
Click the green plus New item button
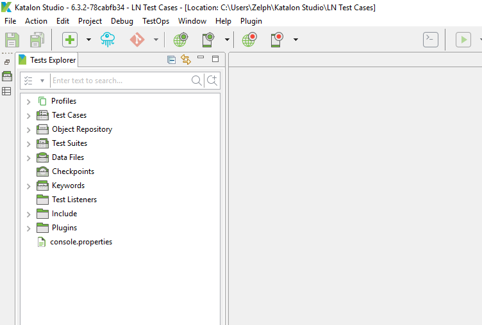click(x=70, y=40)
